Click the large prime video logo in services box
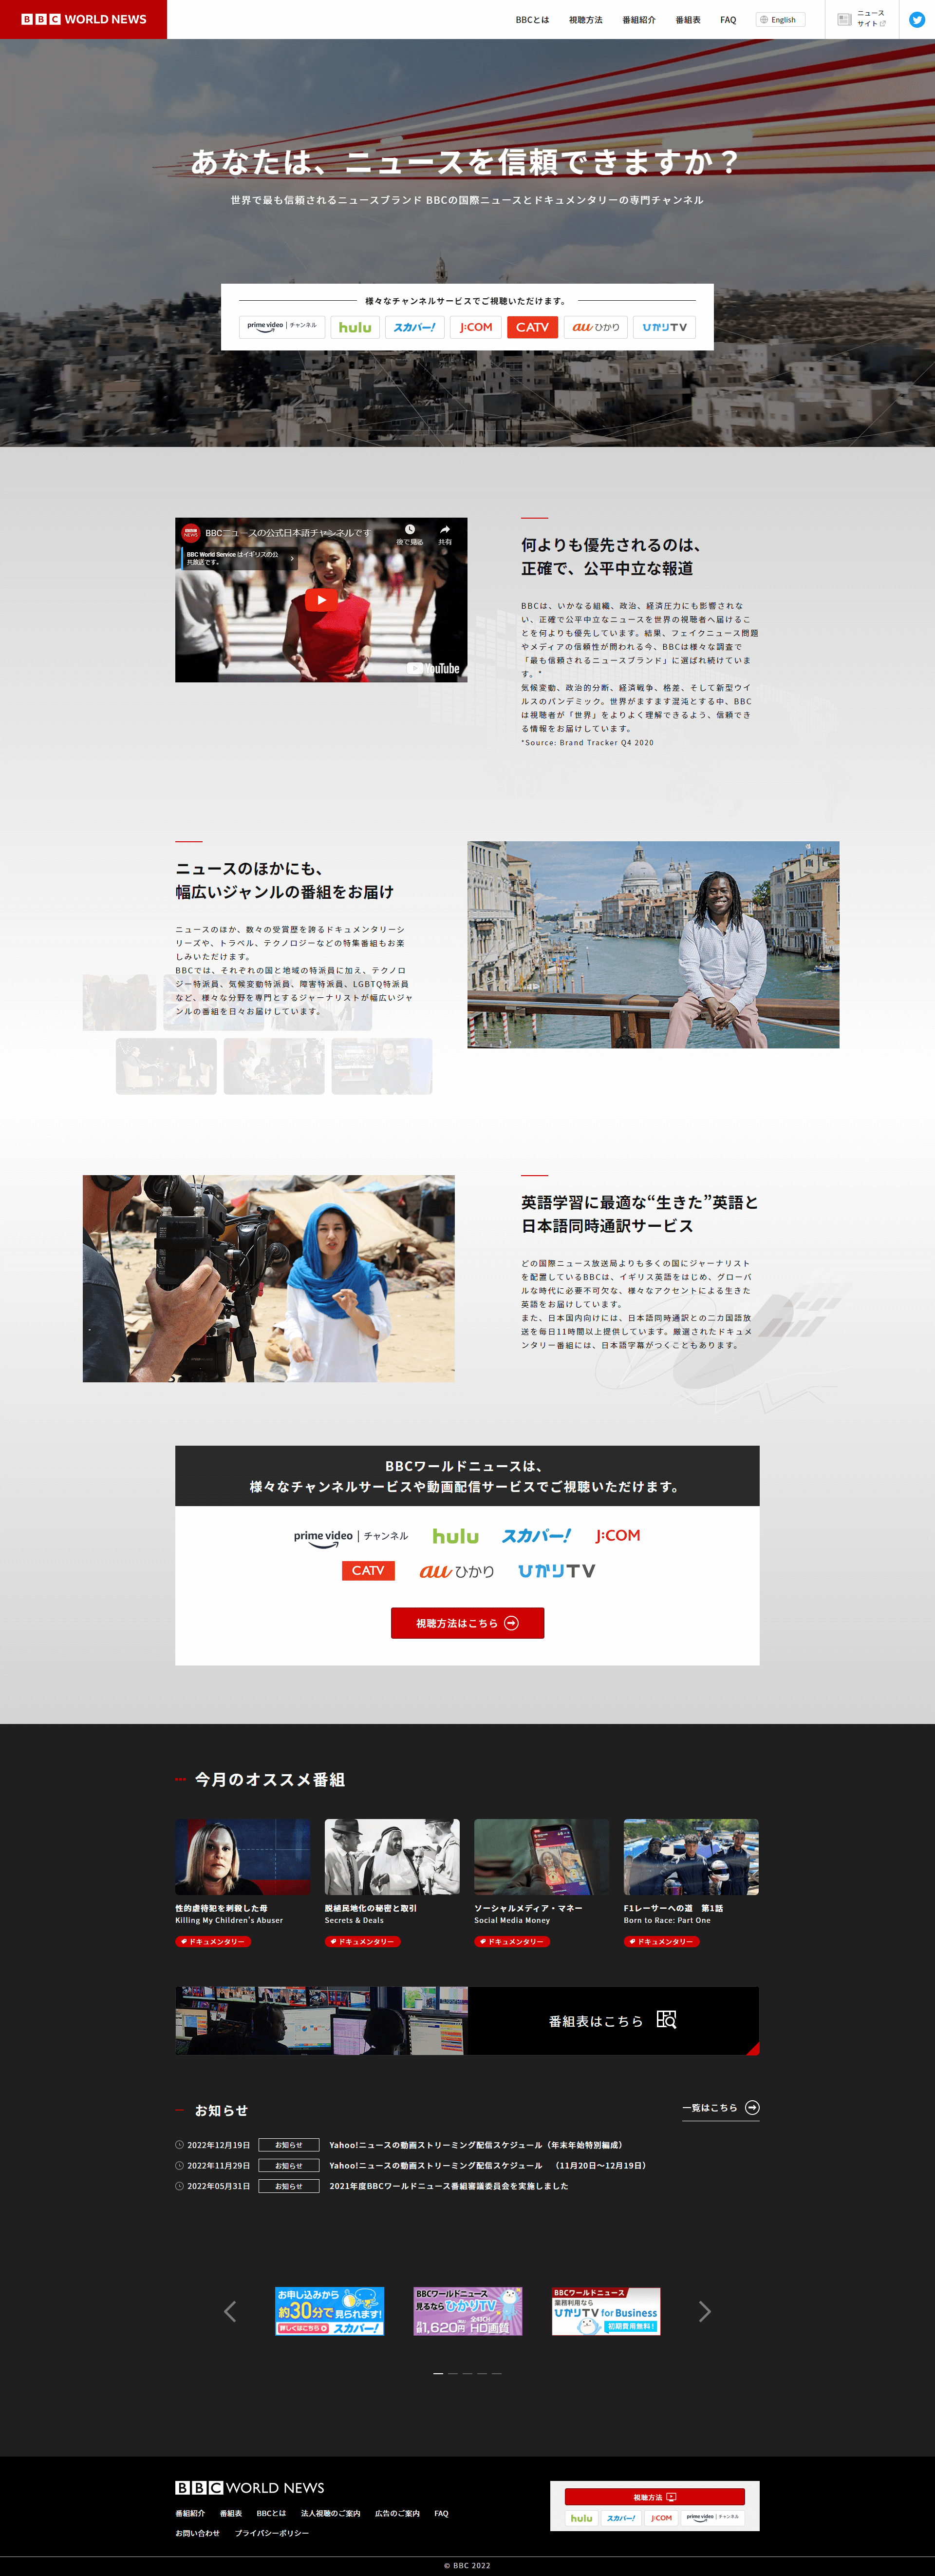 click(x=351, y=1537)
